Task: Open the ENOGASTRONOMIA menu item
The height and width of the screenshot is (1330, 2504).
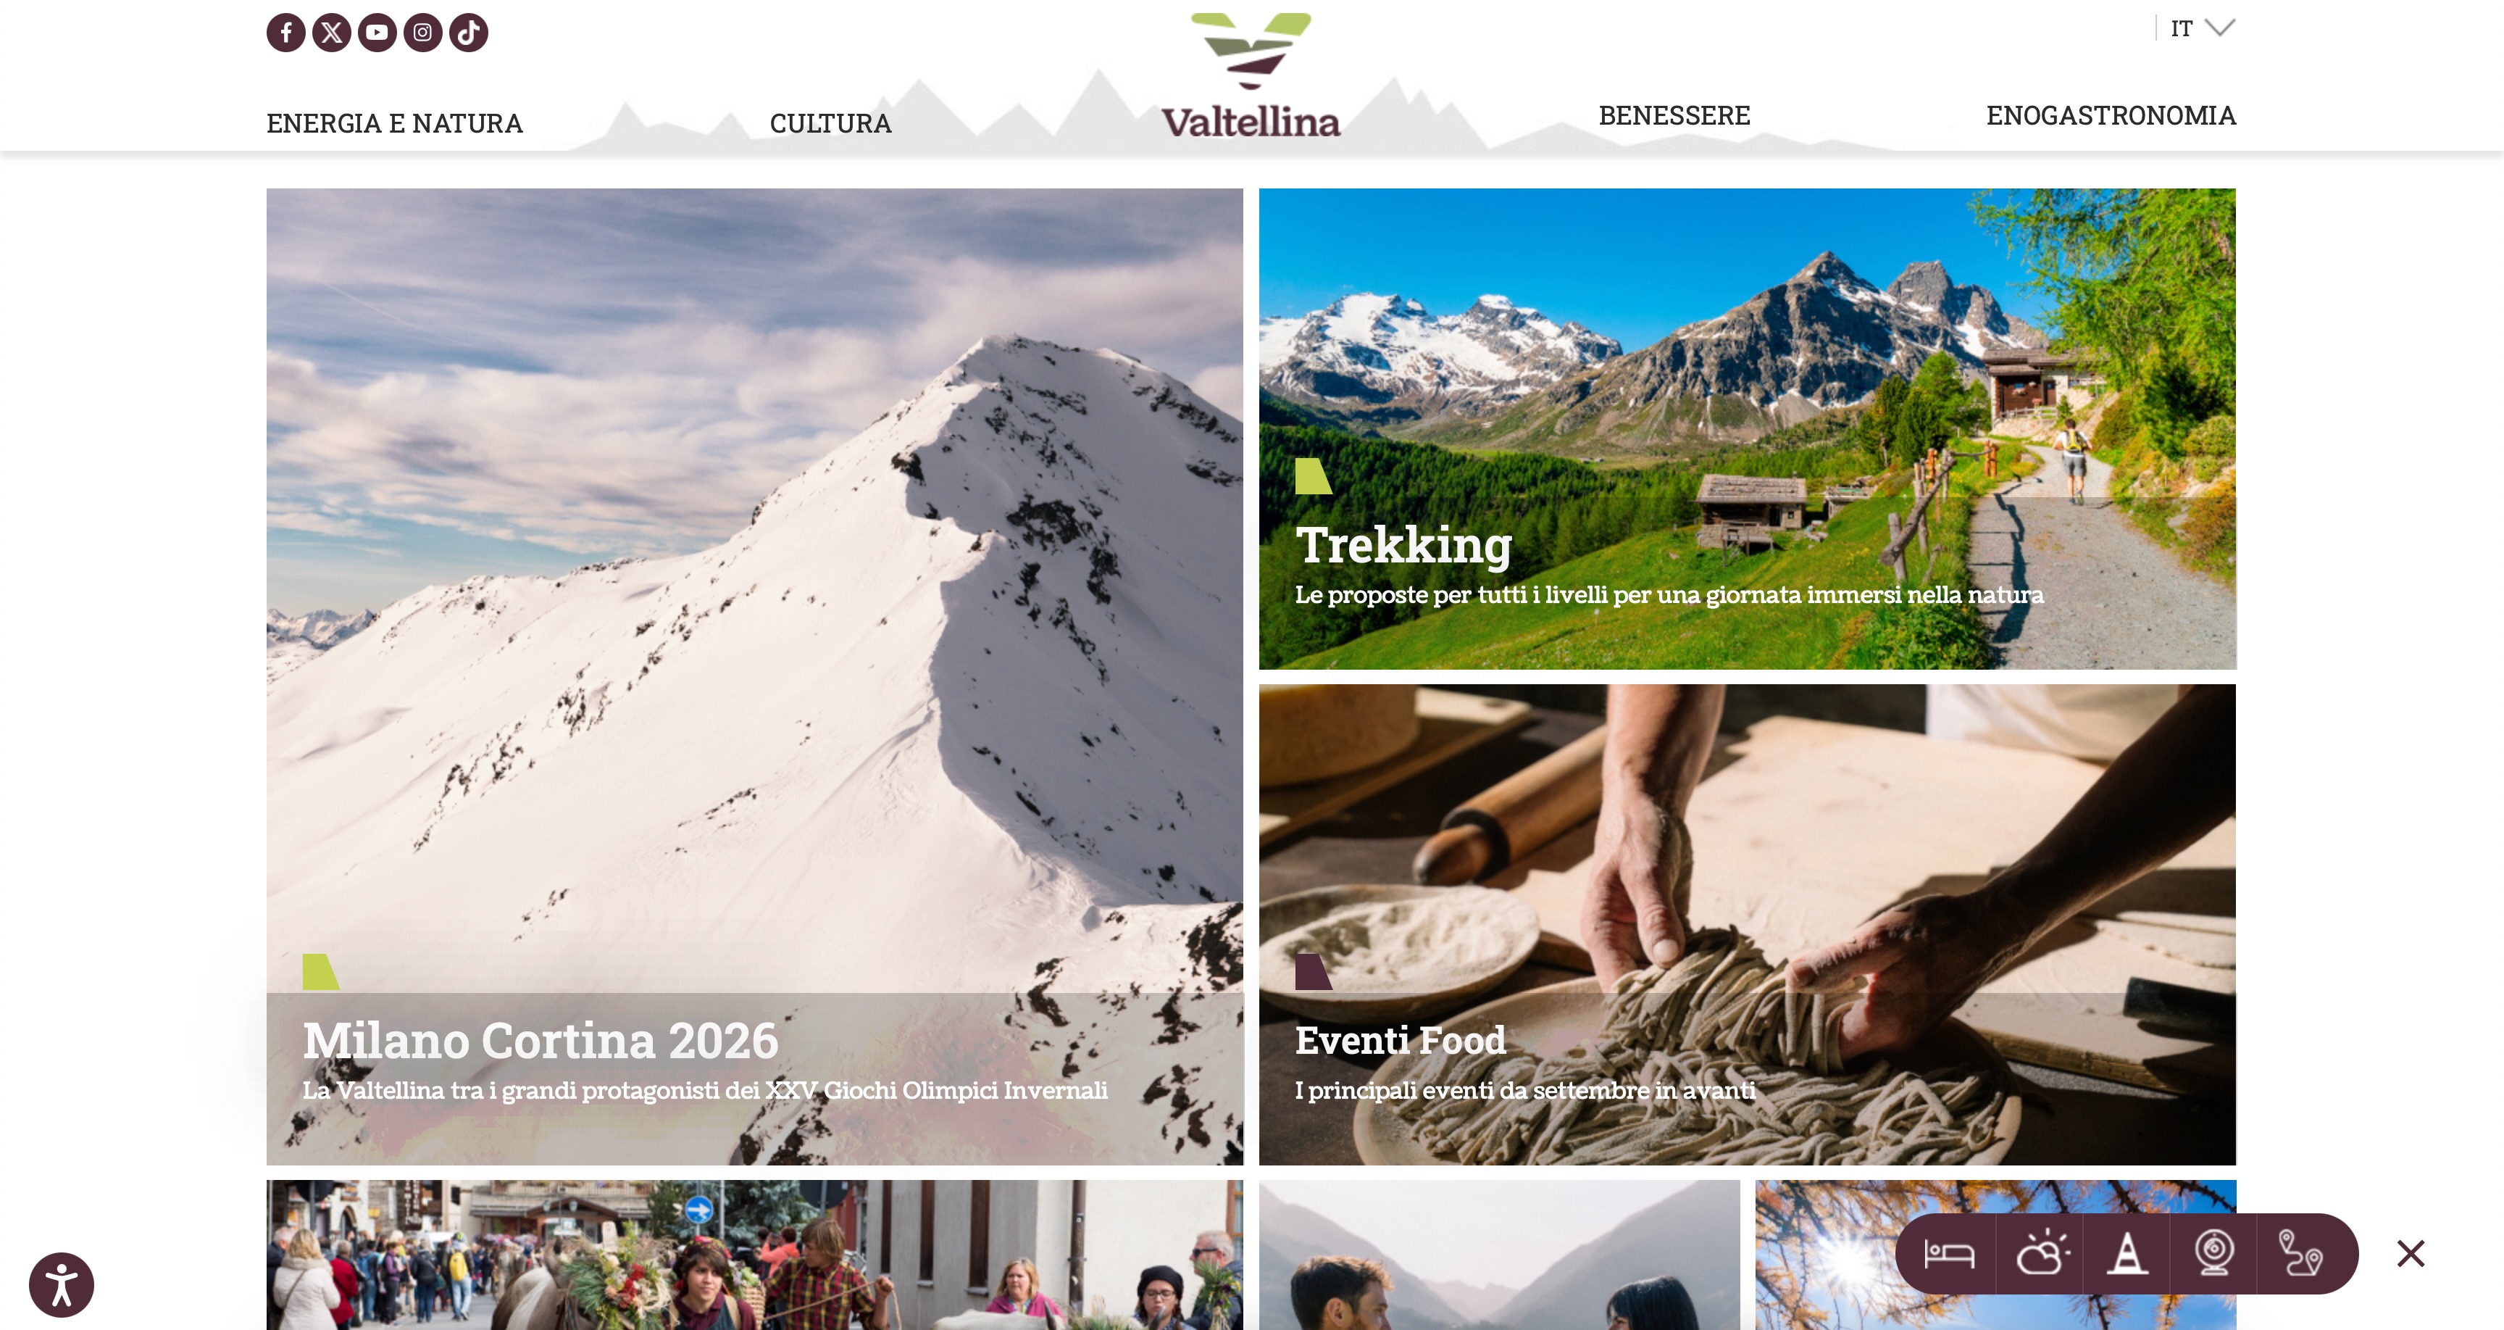Action: [2111, 116]
